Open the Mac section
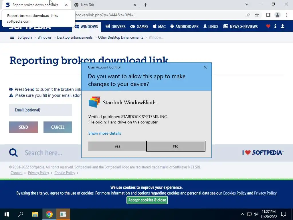The image size is (293, 220). click(159, 27)
